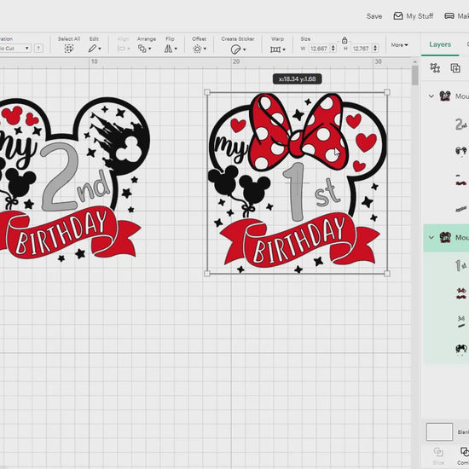The height and width of the screenshot is (469, 469).
Task: Click the Create Sticker icon
Action: click(x=235, y=49)
